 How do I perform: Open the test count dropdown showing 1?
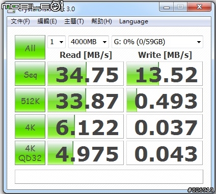tap(57, 42)
